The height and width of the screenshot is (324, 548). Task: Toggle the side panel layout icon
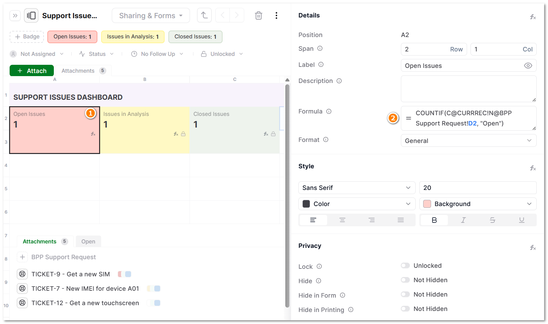click(31, 15)
